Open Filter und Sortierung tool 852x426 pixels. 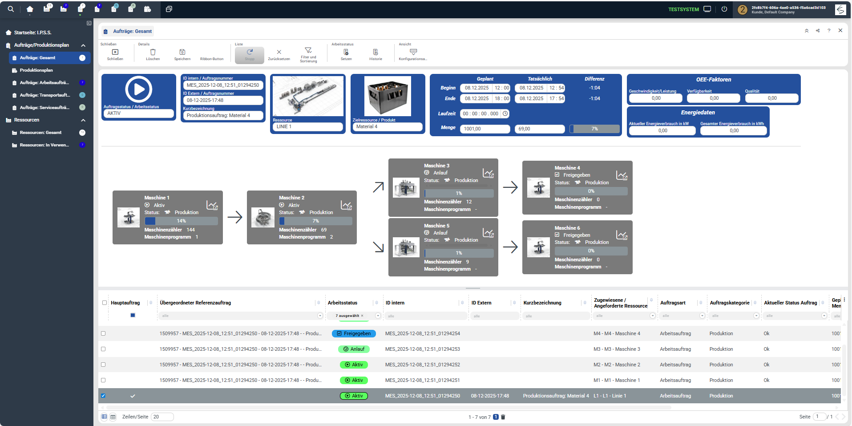click(308, 50)
